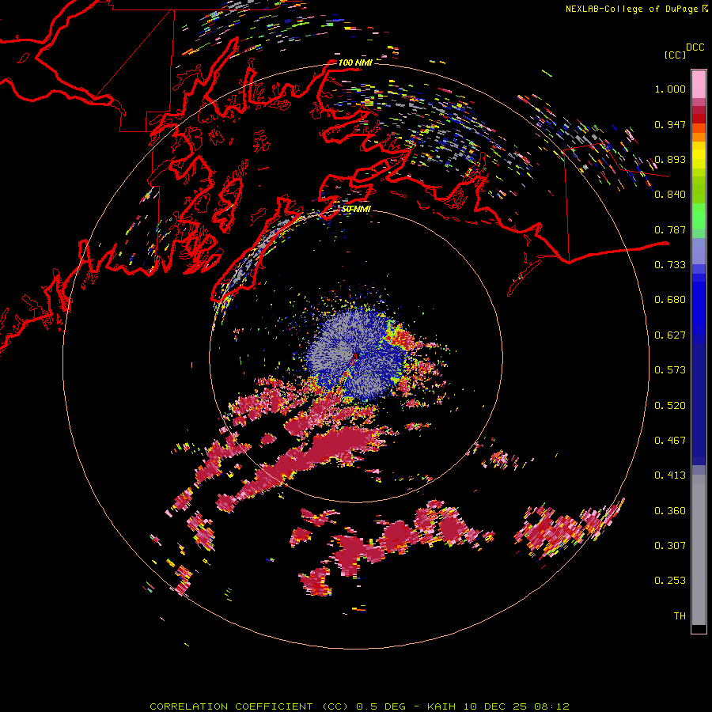Click the 0.573 scale value
This screenshot has height=712, width=712.
coord(670,370)
